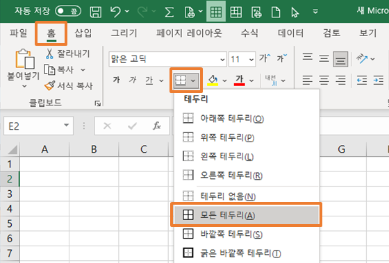Expand the 붙여넣기 options arrow
The height and width of the screenshot is (263, 389).
pos(24,86)
